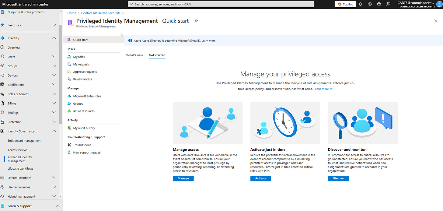Viewport: 443px width, 211px height.
Task: Expand the Hybrid management chevron
Action: coord(54,196)
